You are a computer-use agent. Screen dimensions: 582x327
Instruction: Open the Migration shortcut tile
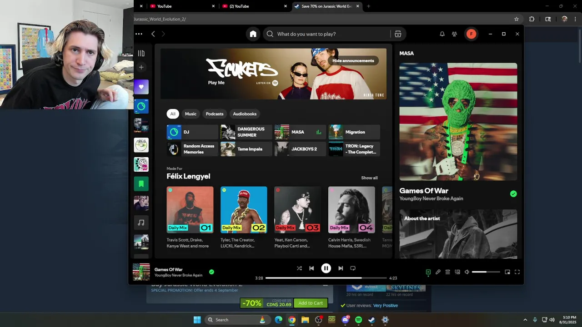point(354,132)
